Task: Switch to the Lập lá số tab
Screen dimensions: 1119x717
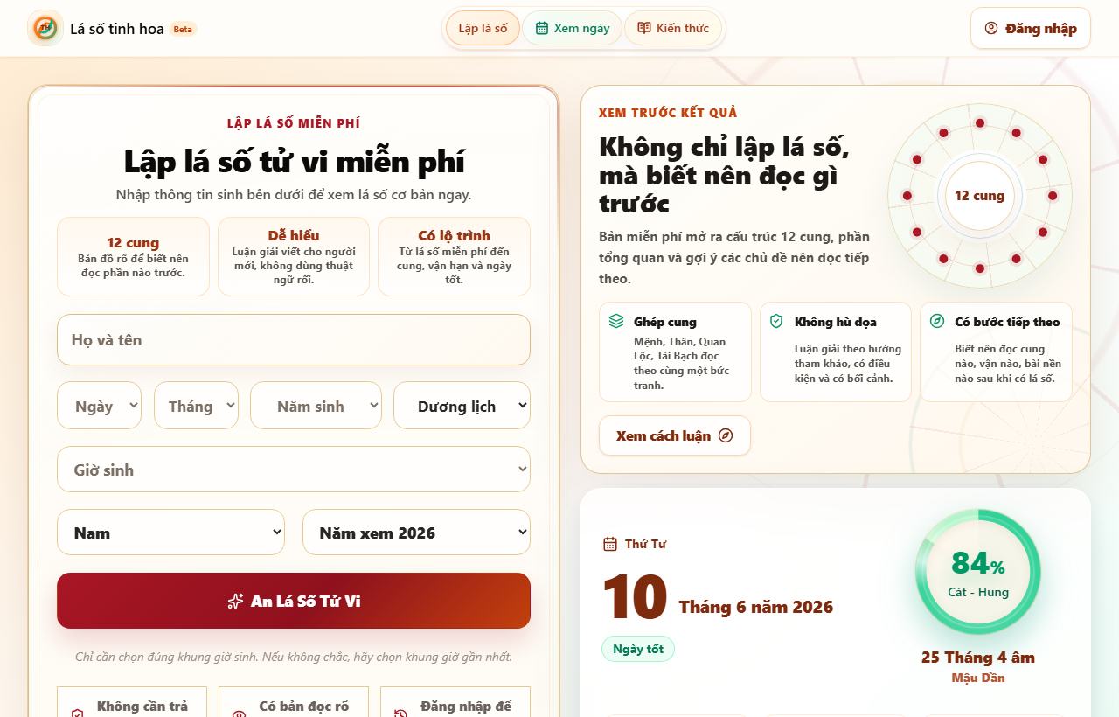Action: coord(483,28)
